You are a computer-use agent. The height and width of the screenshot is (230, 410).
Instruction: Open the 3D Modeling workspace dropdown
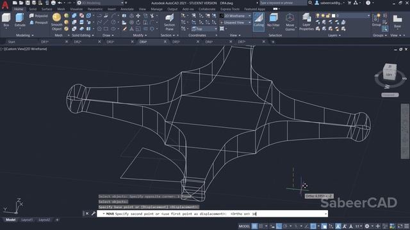[x=101, y=3]
